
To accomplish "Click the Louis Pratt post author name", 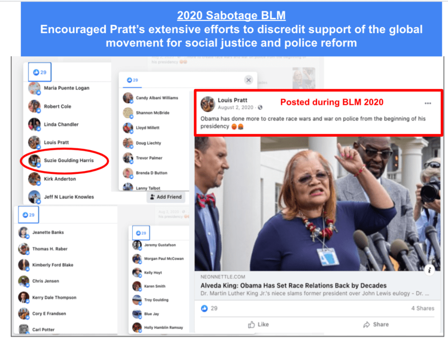I will click(233, 100).
